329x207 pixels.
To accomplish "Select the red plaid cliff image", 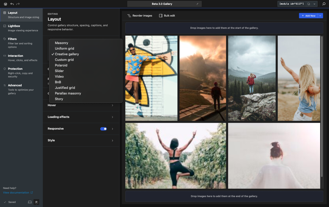I will point(252,78).
